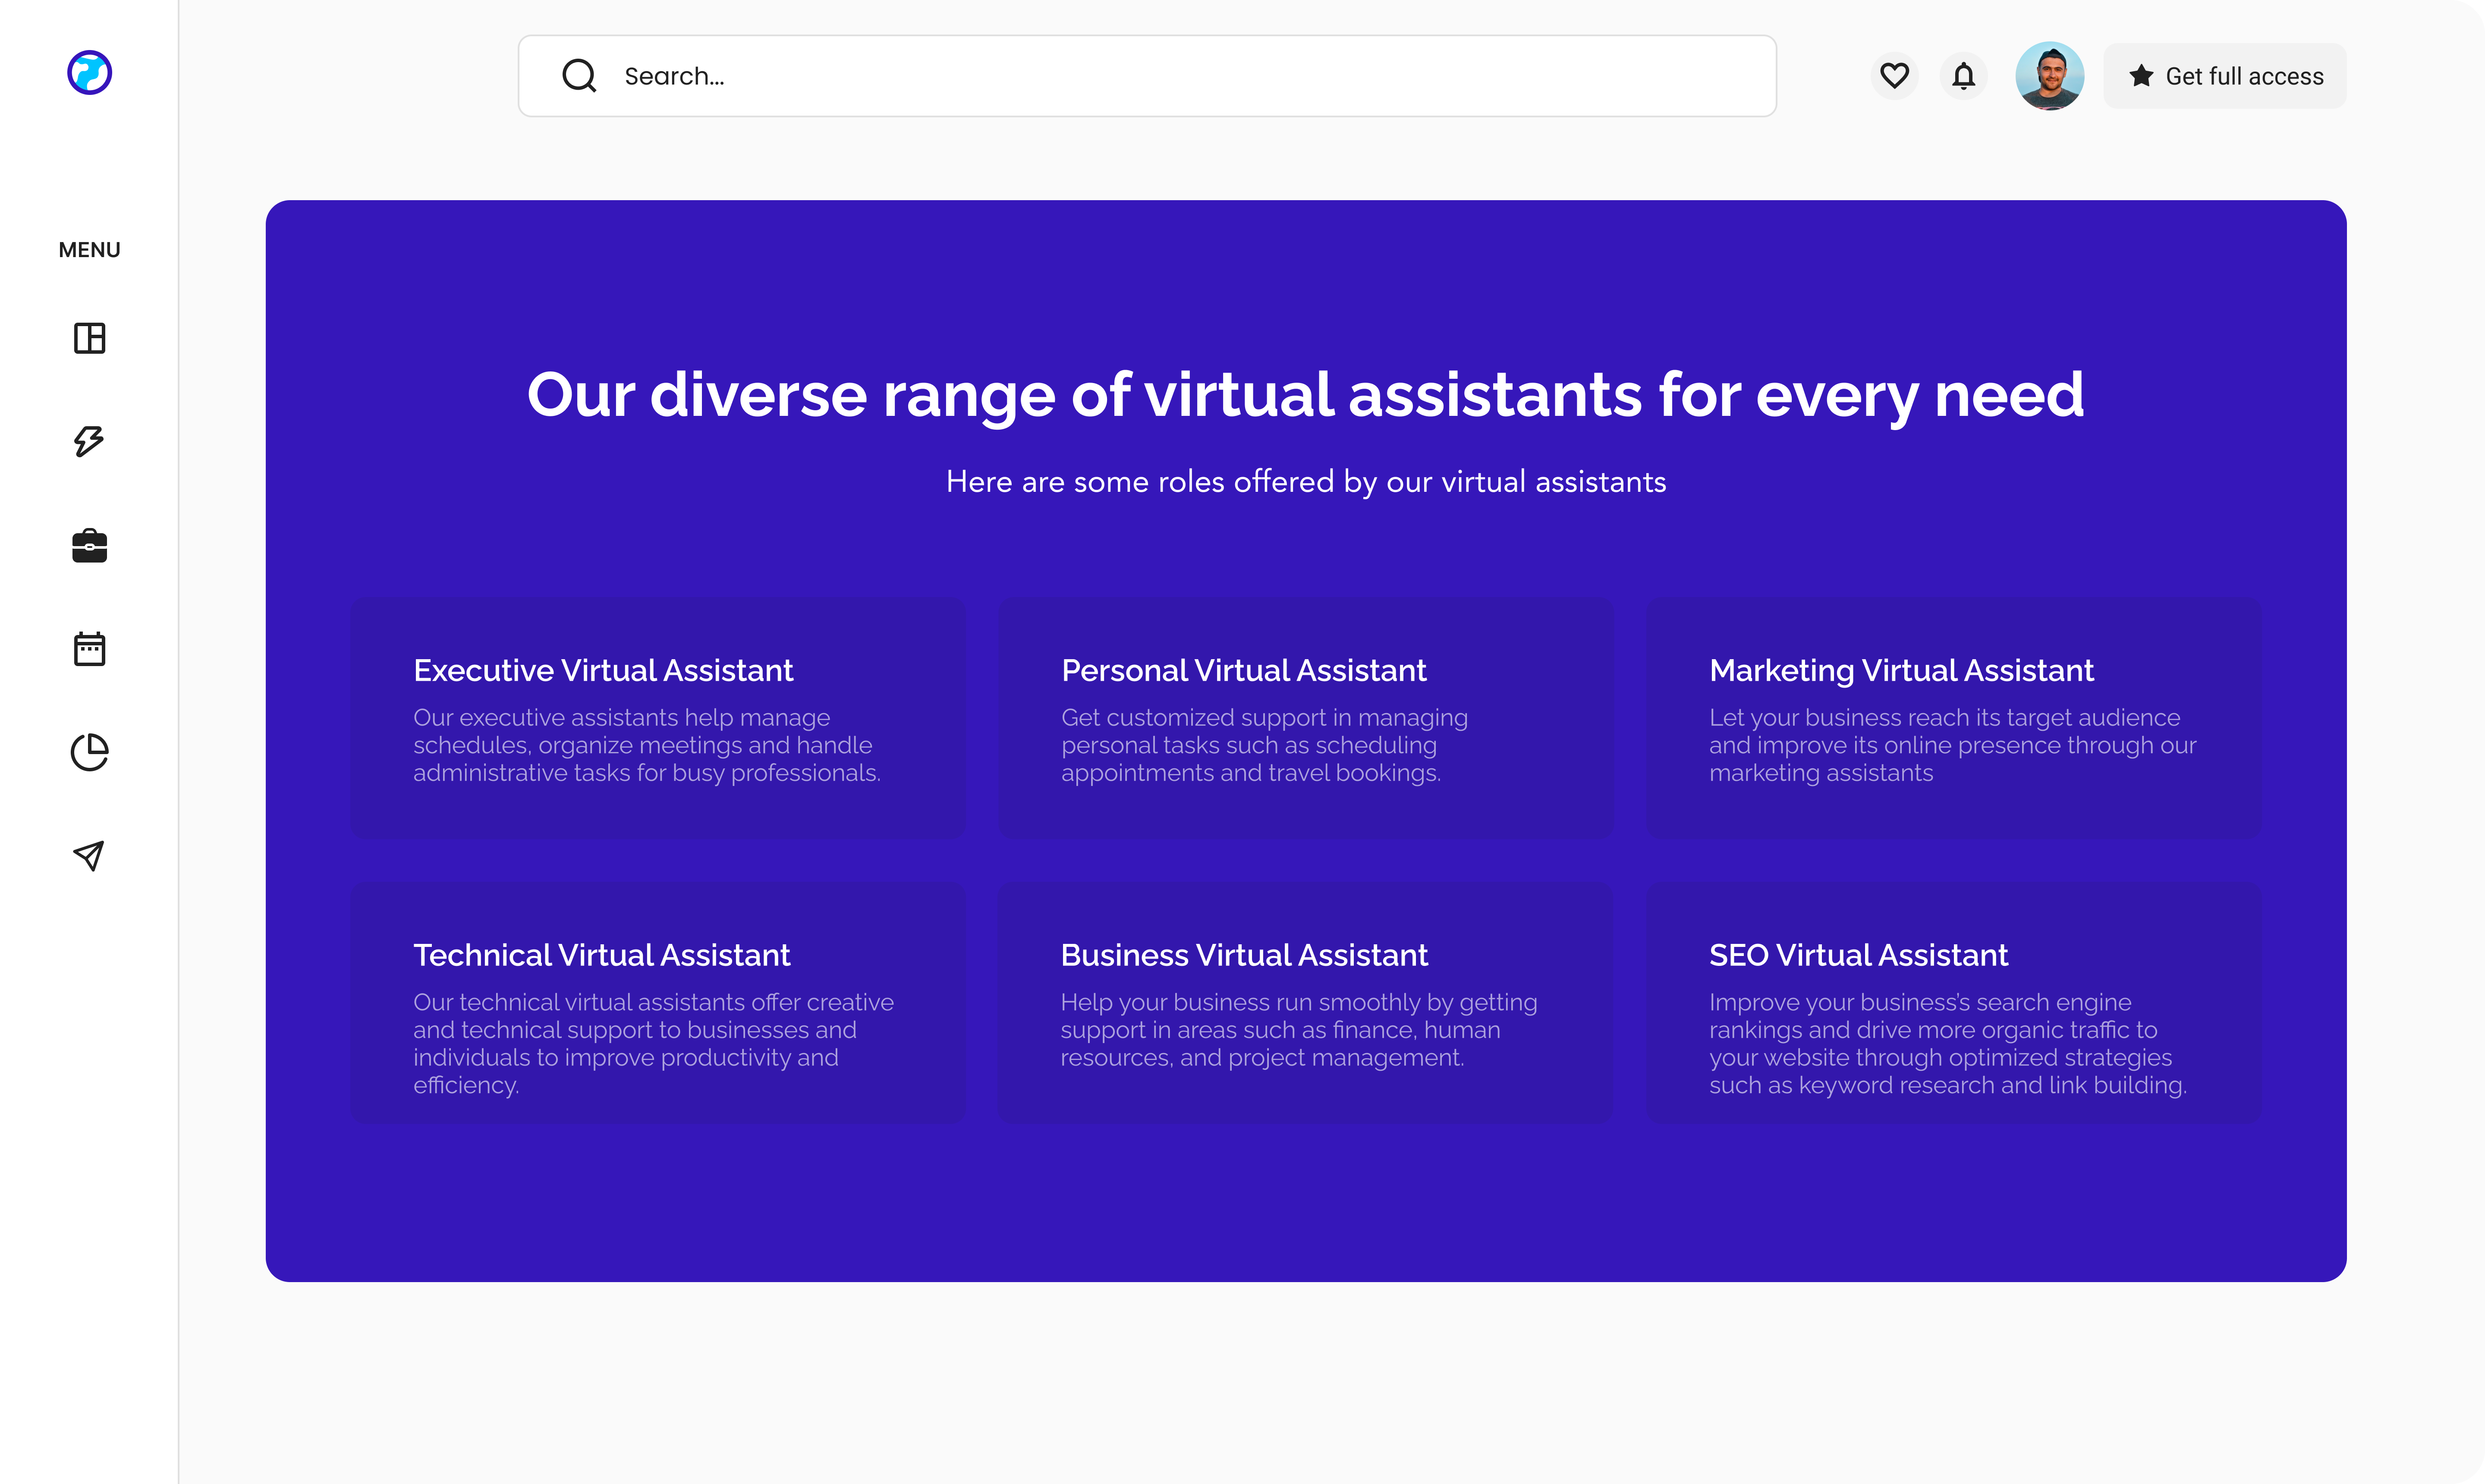The width and height of the screenshot is (2485, 1484).
Task: Click the 'Help your business run smoothly' description
Action: [x=1299, y=1030]
